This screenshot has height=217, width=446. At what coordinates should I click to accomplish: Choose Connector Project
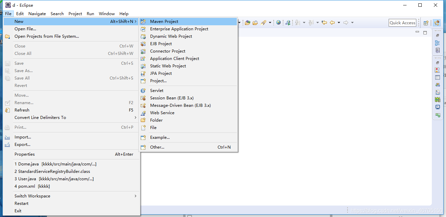tap(188, 51)
